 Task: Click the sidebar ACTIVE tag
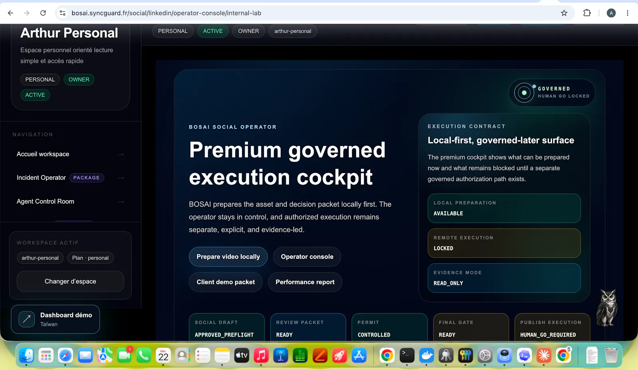[x=35, y=95]
